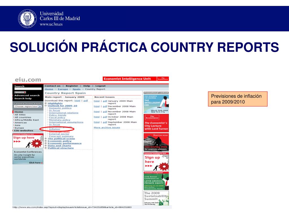
Task: Go to the Spain breadcrumb link
Action: click(x=76, y=89)
